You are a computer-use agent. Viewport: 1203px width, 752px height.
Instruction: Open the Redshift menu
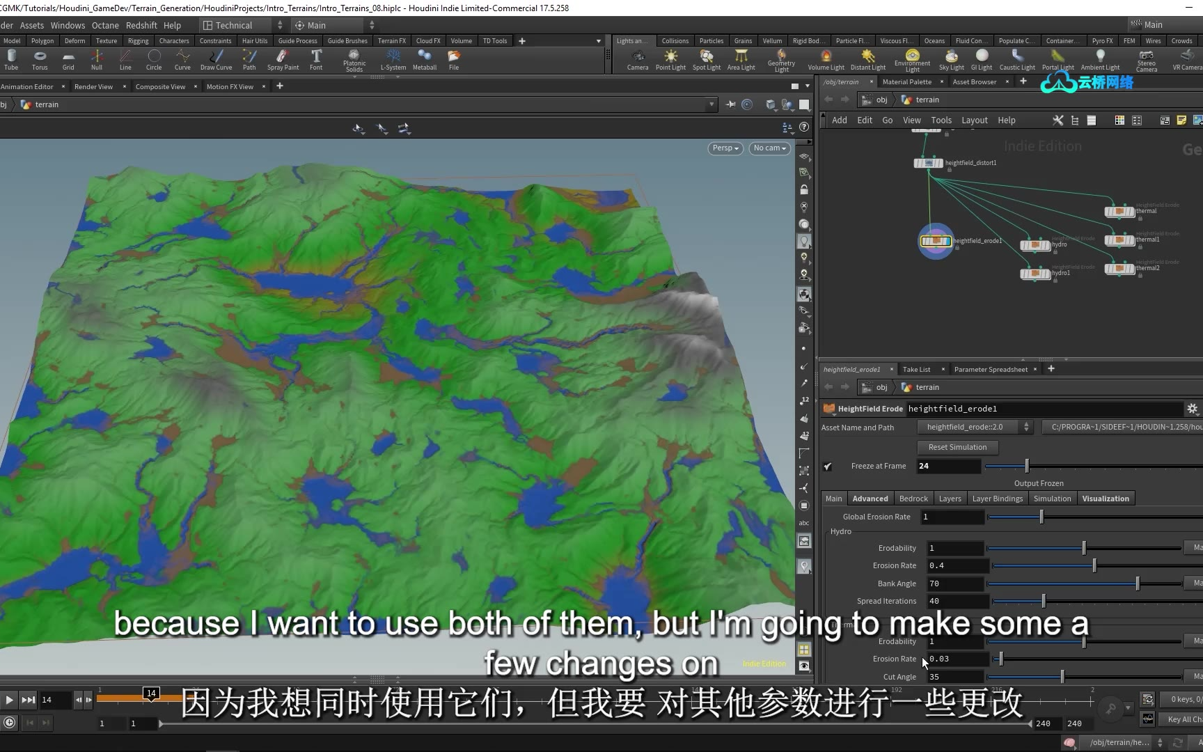[x=141, y=25]
